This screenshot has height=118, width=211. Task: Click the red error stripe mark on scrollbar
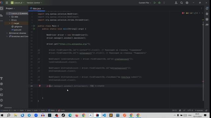point(203,81)
